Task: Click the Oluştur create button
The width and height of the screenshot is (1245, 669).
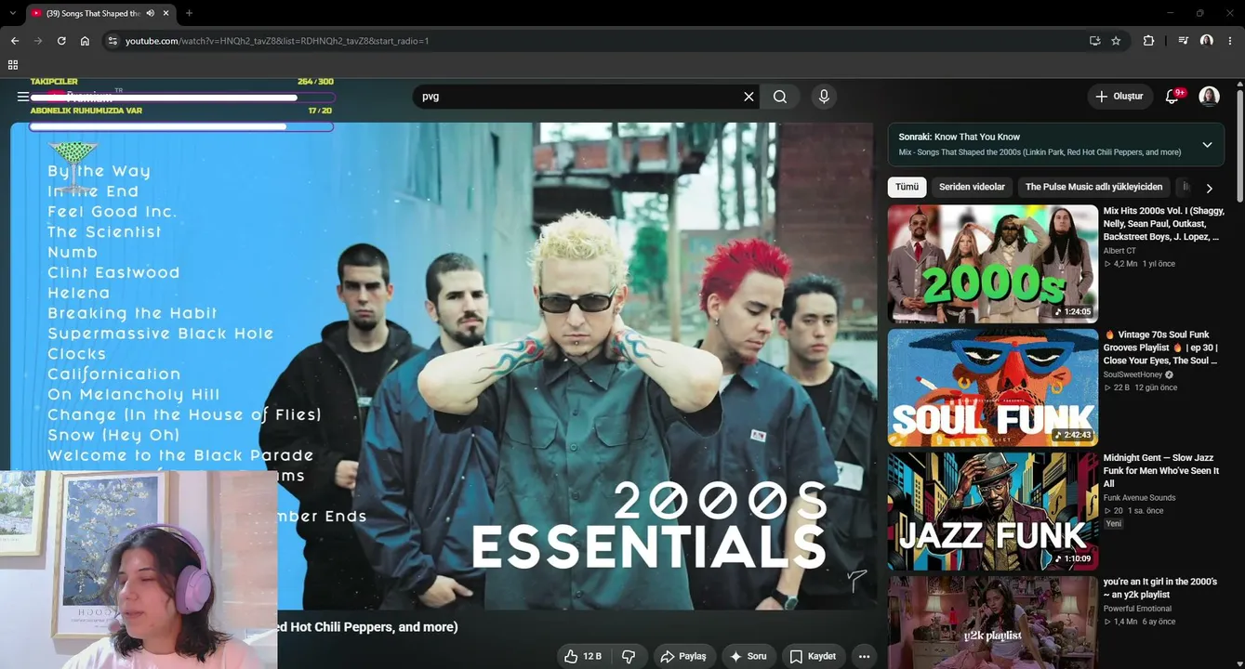Action: point(1120,97)
